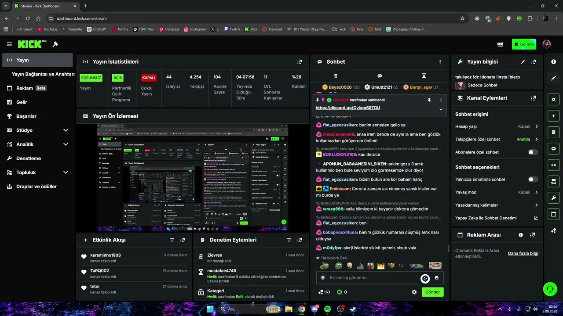Click the broadcast signal icon in right sidebar
Viewport: 563px width, 316px height.
(554, 165)
